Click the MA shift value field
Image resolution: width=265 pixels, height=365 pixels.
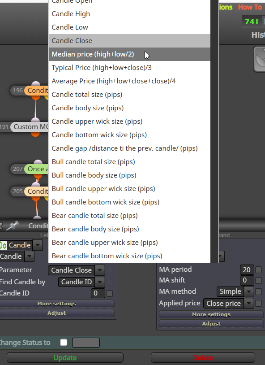(247, 280)
